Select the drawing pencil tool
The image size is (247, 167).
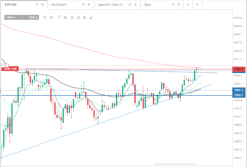[x=91, y=18]
